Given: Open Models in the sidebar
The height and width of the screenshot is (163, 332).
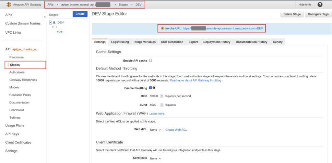Looking at the screenshot, I should (x=14, y=87).
